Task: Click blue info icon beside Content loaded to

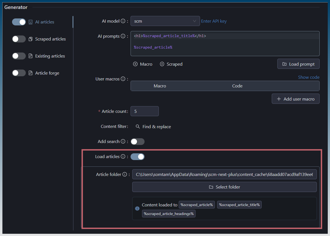Action: (x=137, y=209)
